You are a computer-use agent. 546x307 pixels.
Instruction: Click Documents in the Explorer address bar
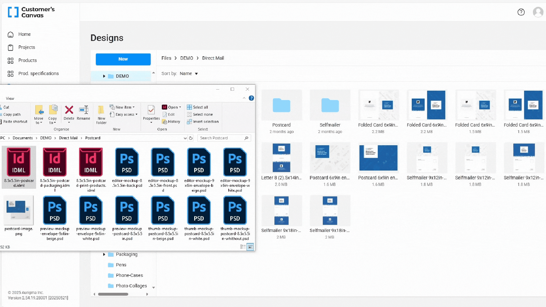(23, 138)
